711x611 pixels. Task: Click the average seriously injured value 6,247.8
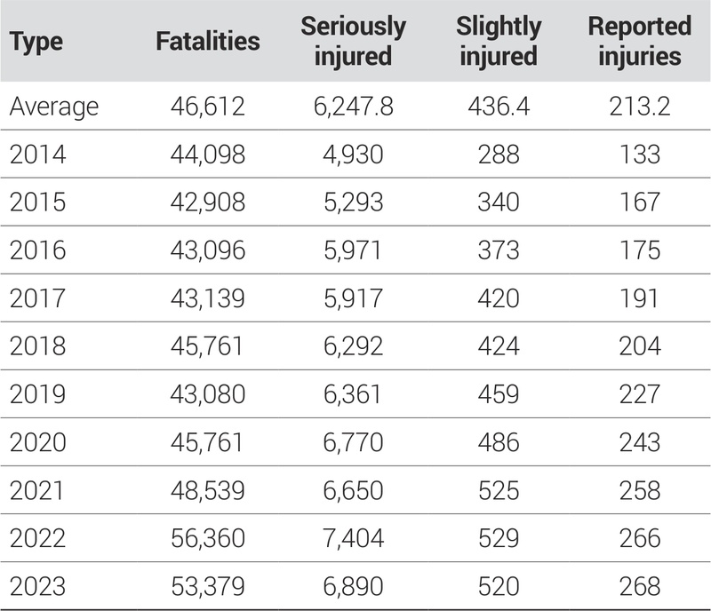click(x=352, y=107)
